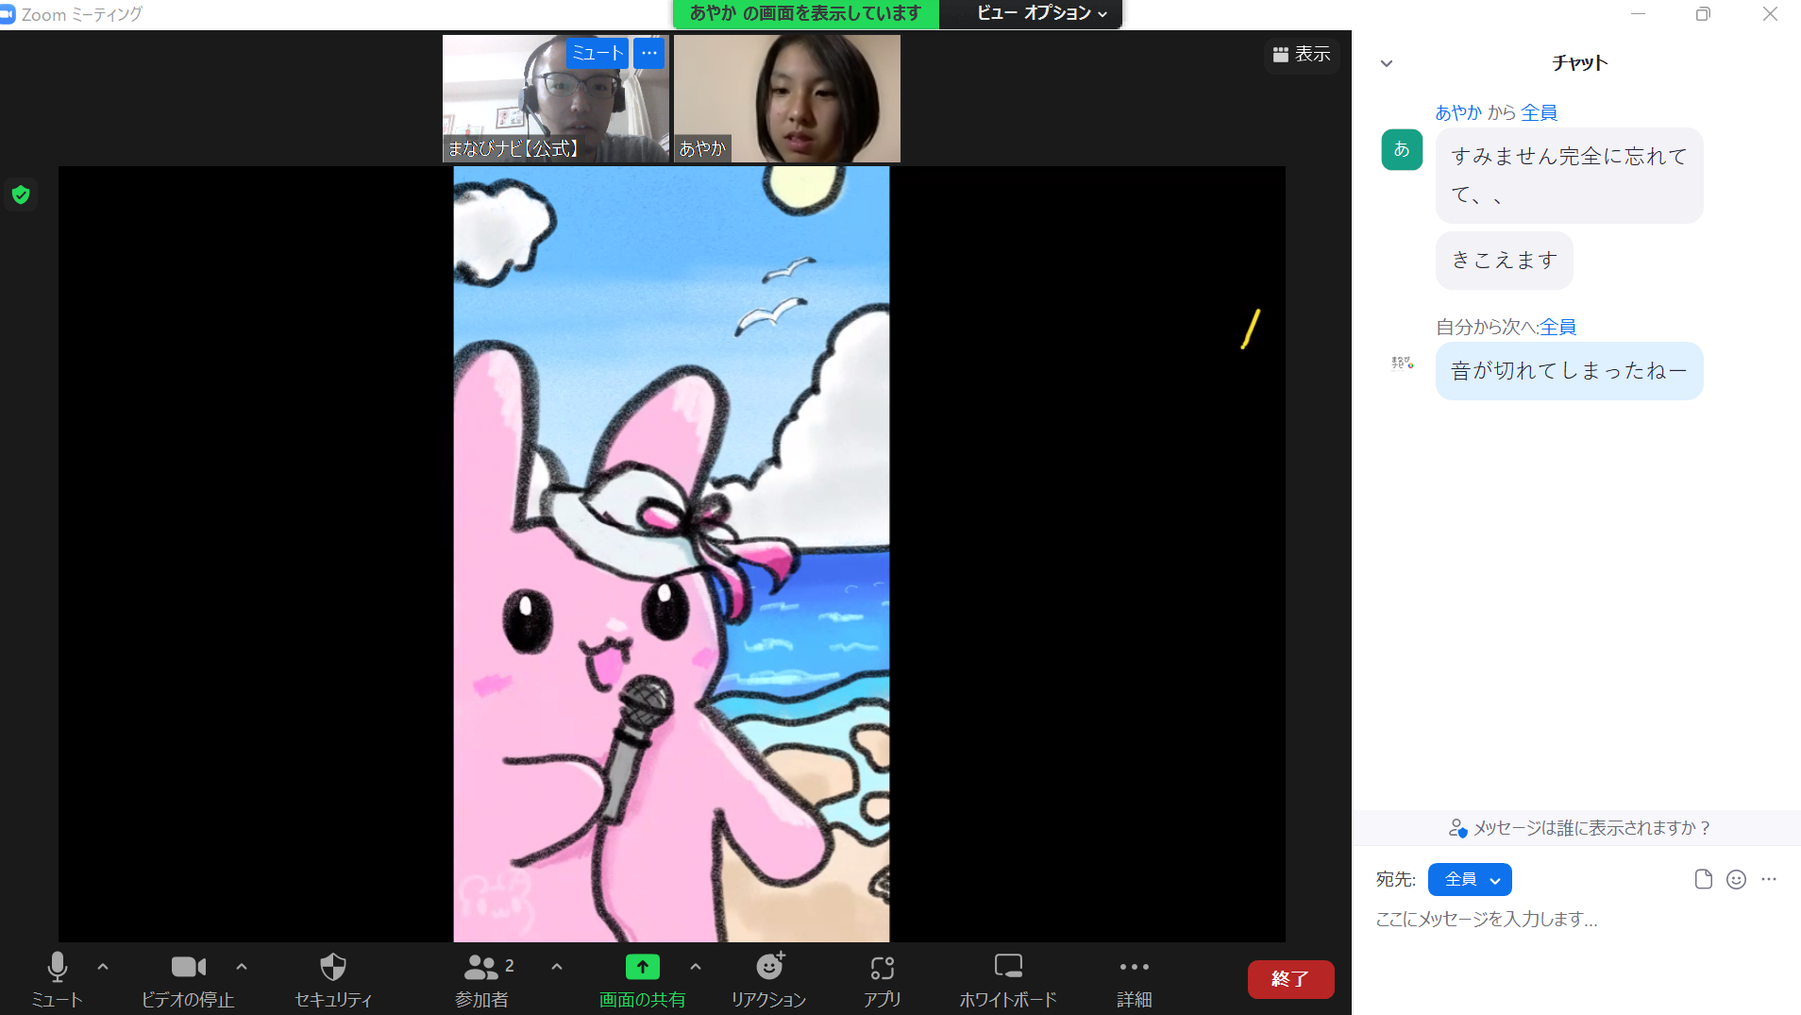Expand the arrow beside participants
Image resolution: width=1801 pixels, height=1015 pixels.
tap(557, 967)
